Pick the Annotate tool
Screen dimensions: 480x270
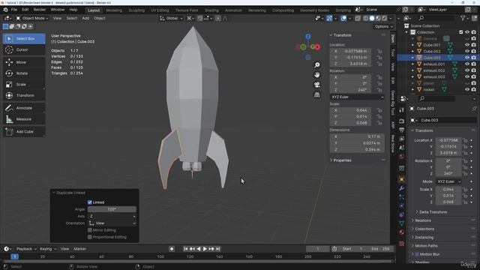[24, 108]
